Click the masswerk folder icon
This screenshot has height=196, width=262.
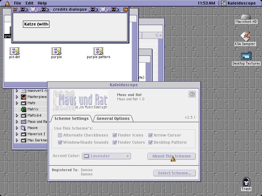[x=24, y=91]
